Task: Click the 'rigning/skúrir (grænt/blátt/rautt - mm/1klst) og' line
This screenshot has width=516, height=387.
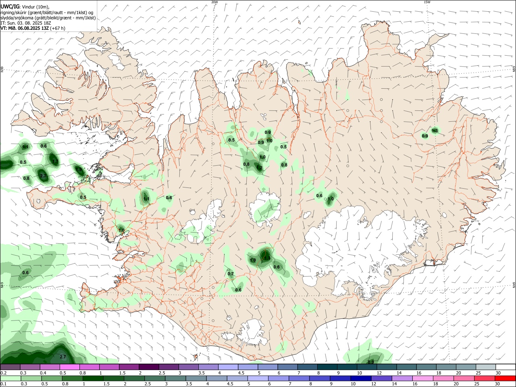Action: (47, 12)
